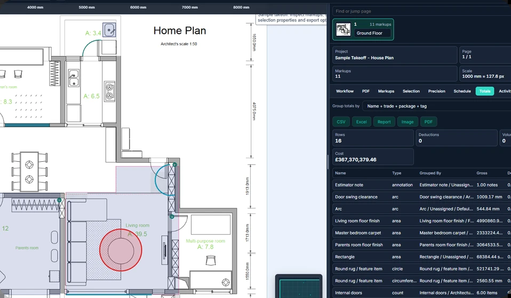Export totals as Image

[408, 122]
